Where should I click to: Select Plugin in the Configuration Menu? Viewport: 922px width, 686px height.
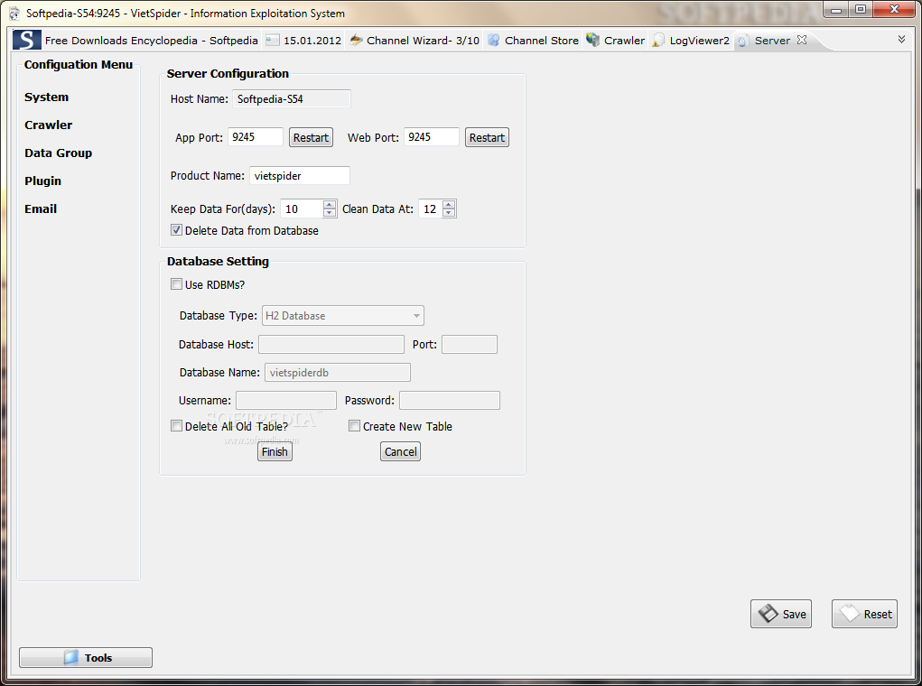43,181
